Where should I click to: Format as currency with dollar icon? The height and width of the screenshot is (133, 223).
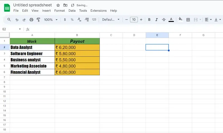[65, 19]
